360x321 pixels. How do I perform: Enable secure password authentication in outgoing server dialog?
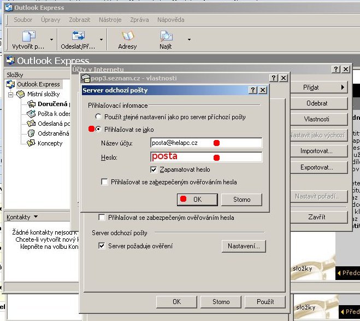click(104, 182)
